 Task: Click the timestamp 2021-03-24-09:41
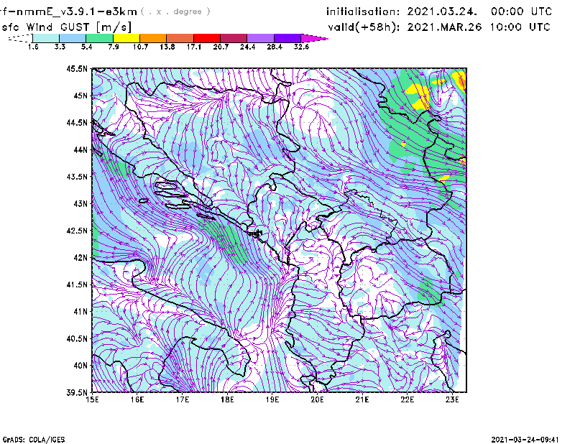pos(525,440)
